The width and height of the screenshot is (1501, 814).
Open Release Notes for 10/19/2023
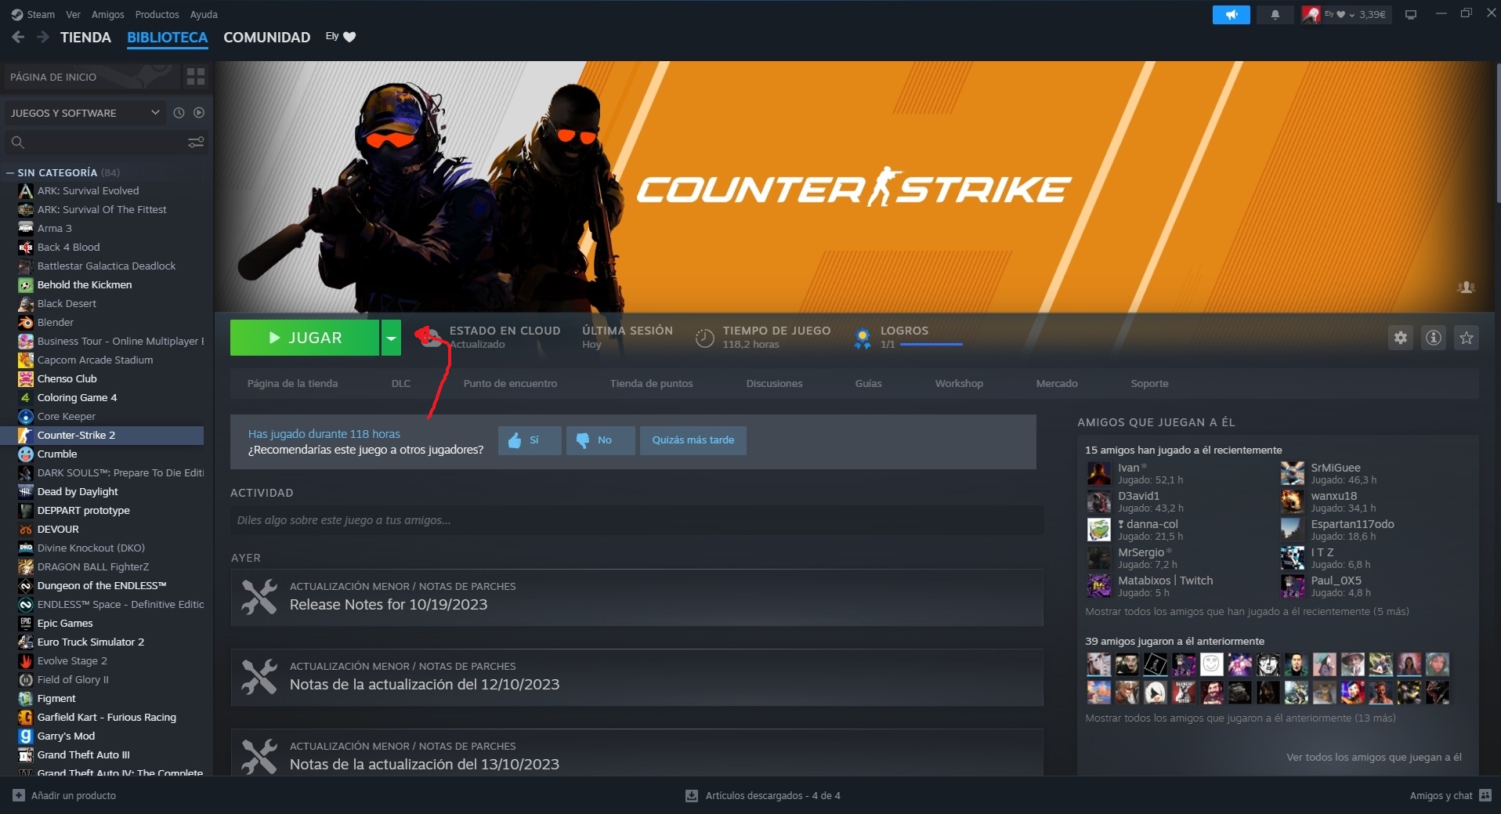pos(637,597)
